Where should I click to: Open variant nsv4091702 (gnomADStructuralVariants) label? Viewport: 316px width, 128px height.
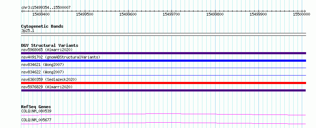point(61,57)
